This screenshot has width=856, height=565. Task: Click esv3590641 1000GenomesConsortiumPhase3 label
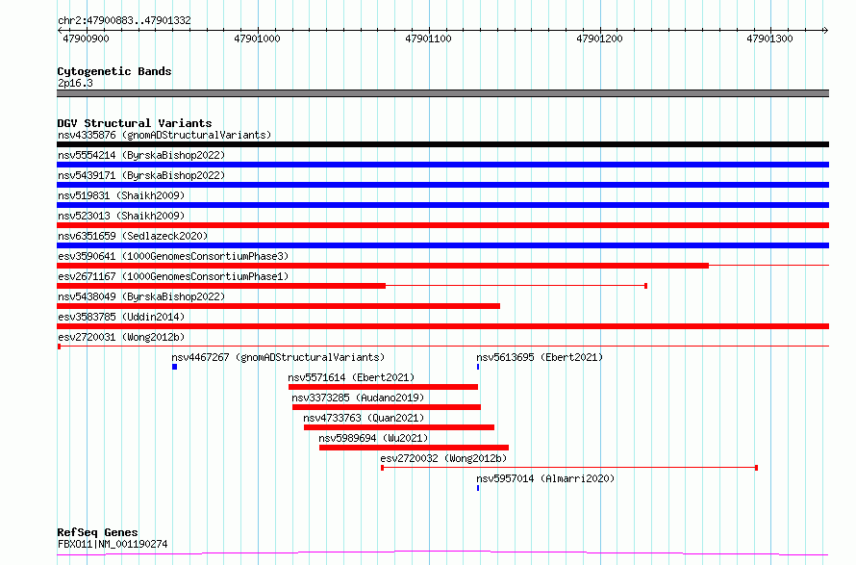click(173, 256)
